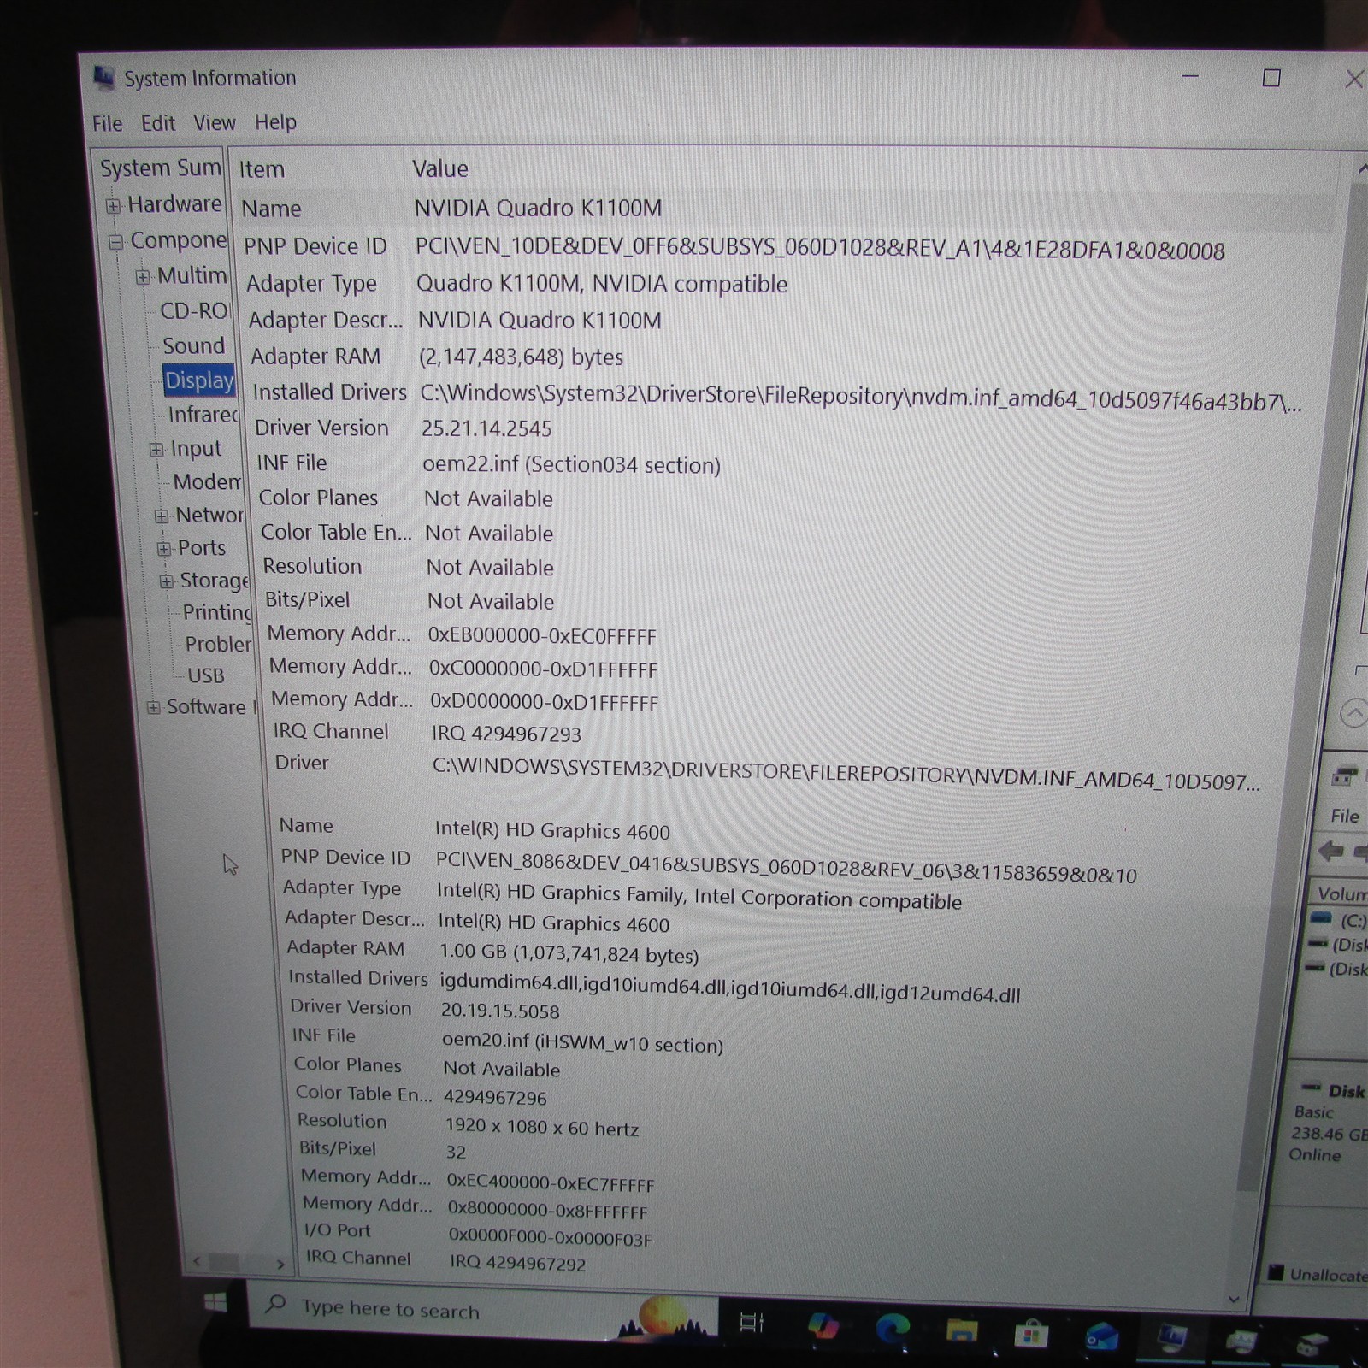Expand the Network tree node
Image resolution: width=1368 pixels, height=1368 pixels.
pyautogui.click(x=161, y=516)
